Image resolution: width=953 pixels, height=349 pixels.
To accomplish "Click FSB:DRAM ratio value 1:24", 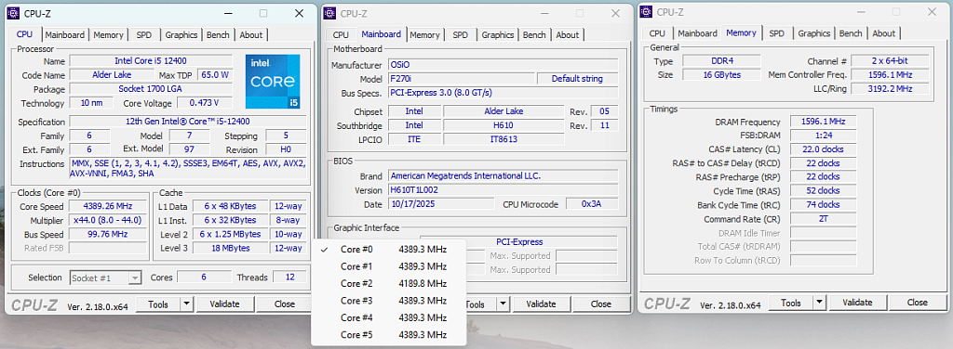I will pyautogui.click(x=824, y=136).
